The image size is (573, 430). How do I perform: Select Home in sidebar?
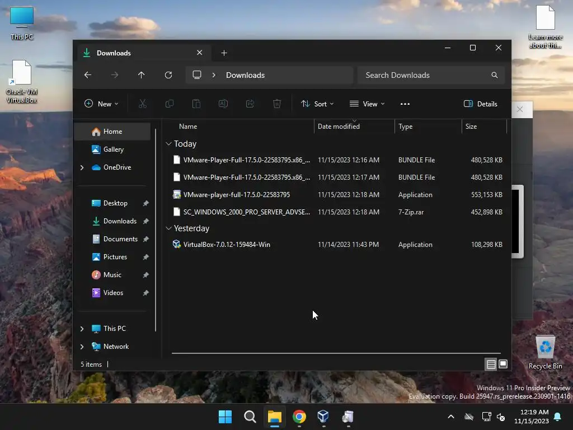[x=112, y=132]
